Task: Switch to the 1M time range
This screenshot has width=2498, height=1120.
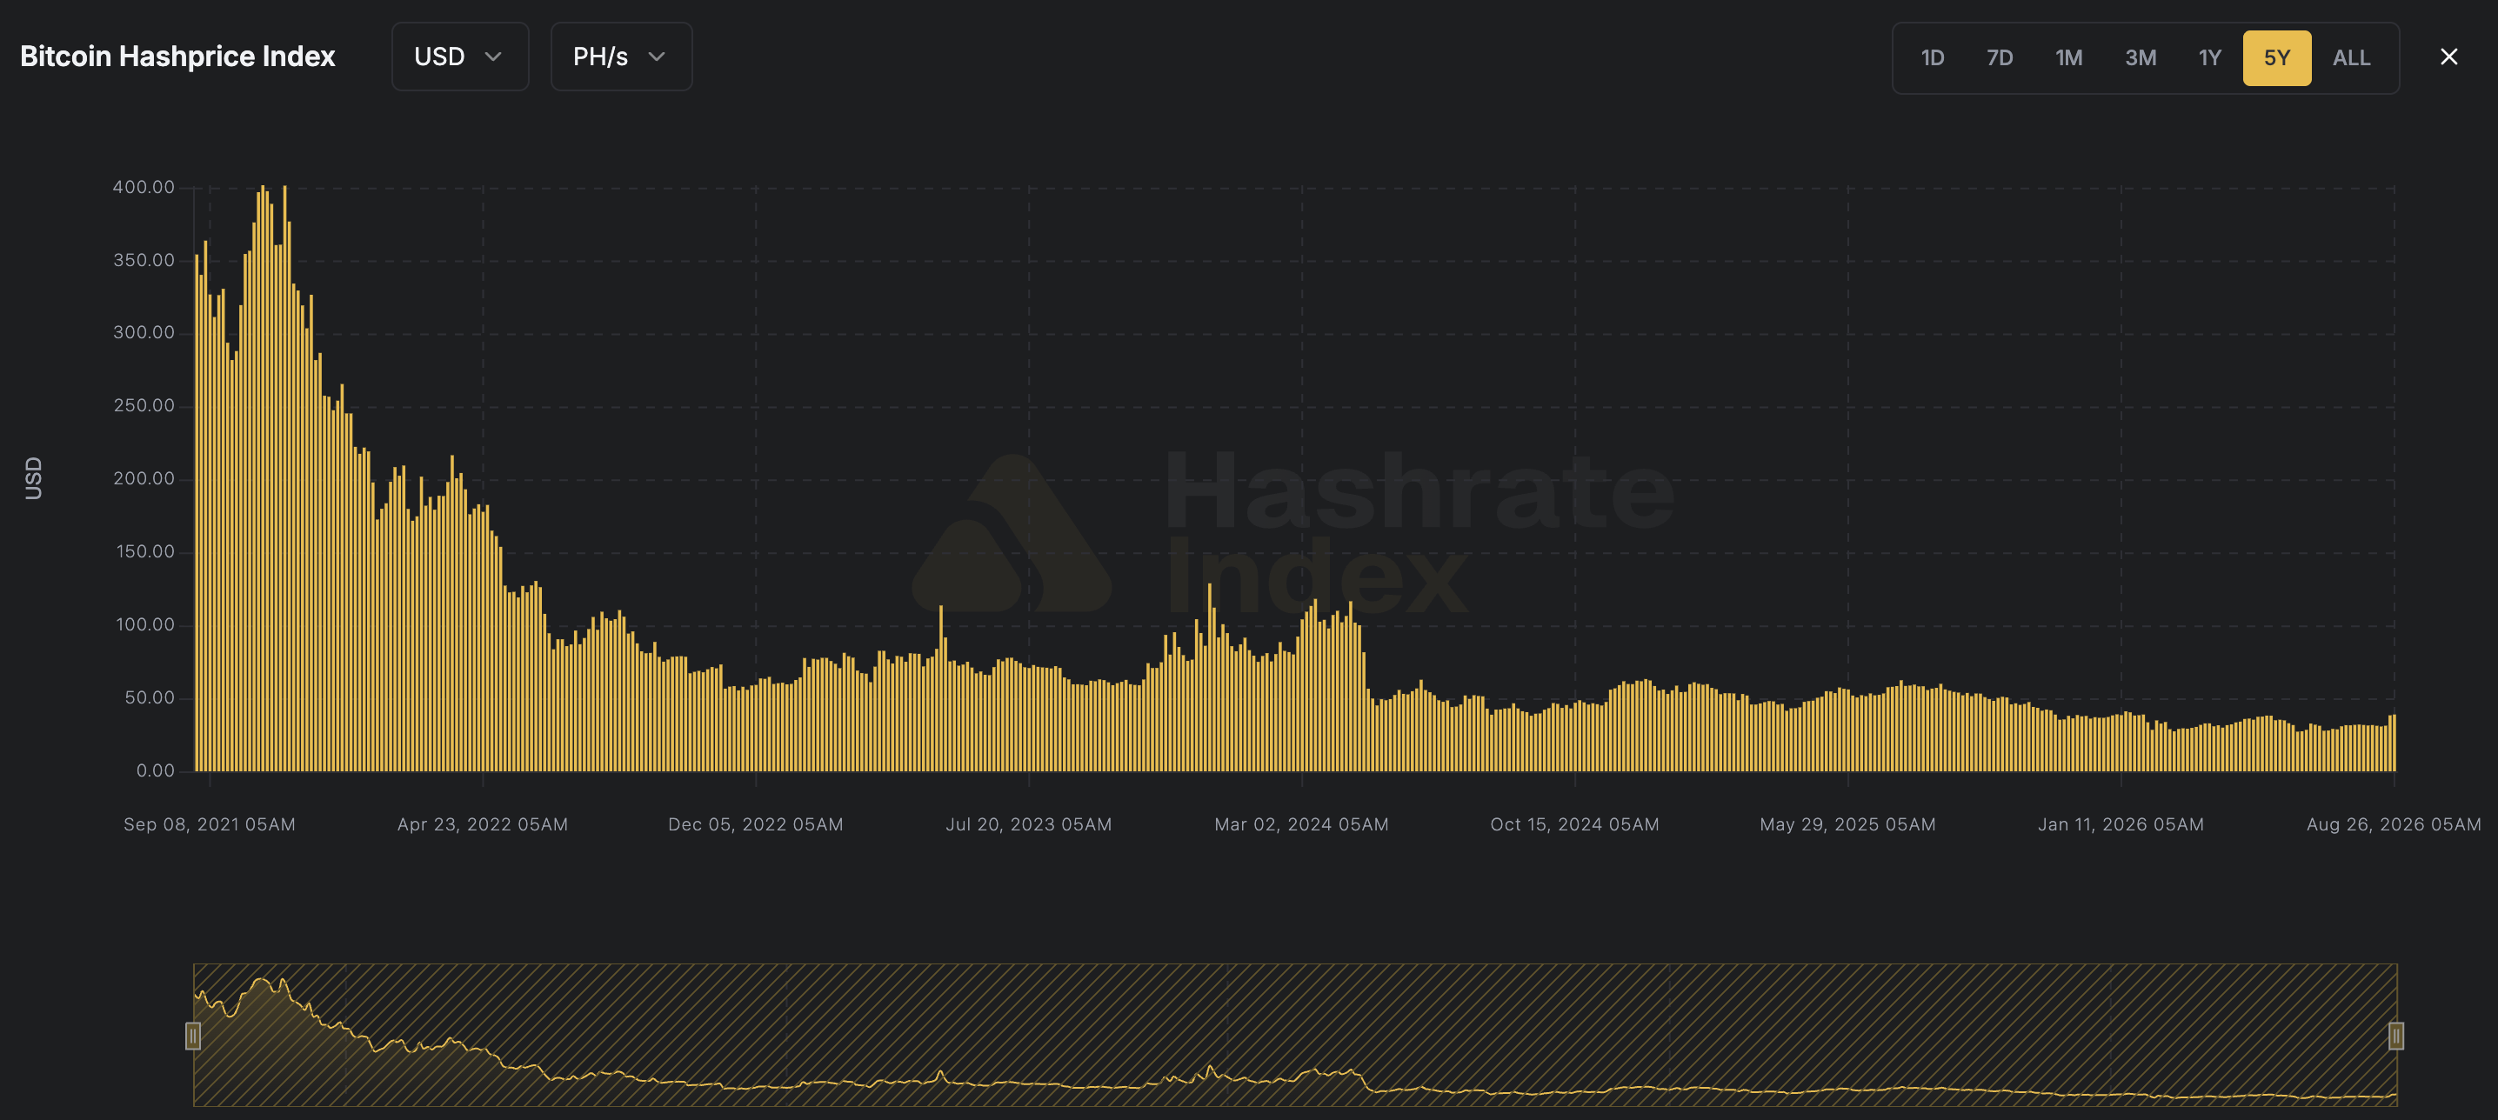Action: click(x=2068, y=58)
